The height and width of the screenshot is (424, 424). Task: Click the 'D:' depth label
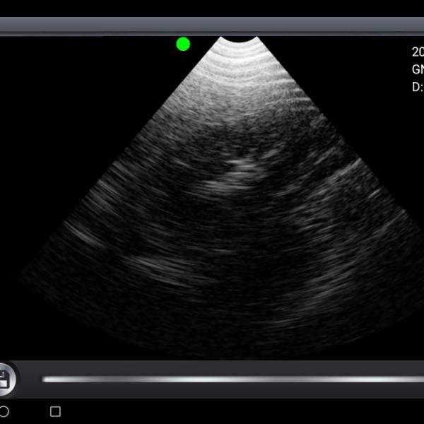[417, 87]
